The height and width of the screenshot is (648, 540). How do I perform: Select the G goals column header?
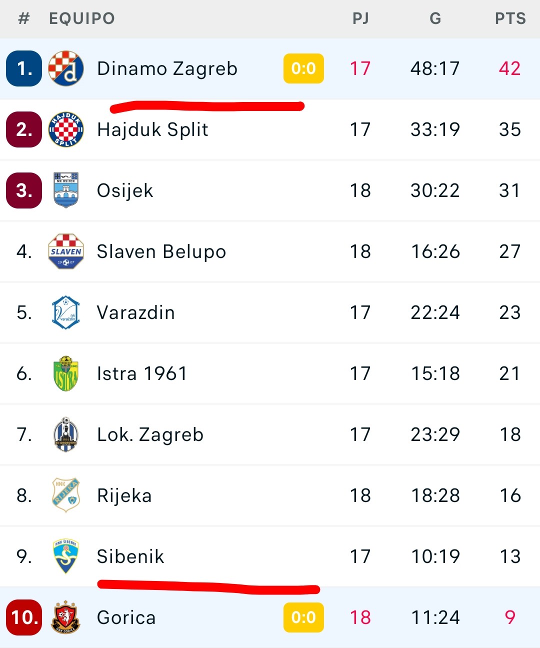[435, 18]
